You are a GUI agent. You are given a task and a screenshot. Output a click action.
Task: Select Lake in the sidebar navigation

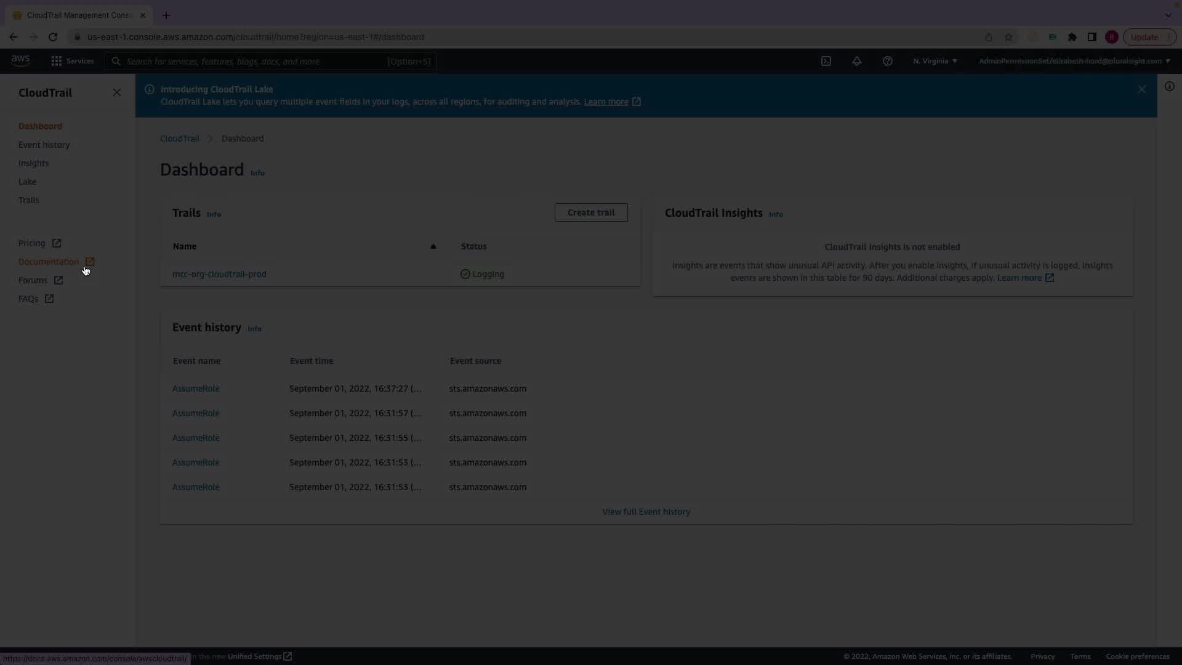coord(27,182)
